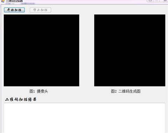
Task: Click the blank space between both image captions
Action: pos(79,91)
